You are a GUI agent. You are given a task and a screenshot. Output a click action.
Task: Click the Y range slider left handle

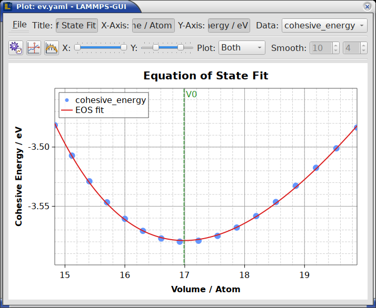[x=156, y=47]
